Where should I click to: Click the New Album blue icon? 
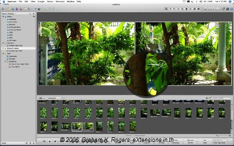[x=13, y=9]
